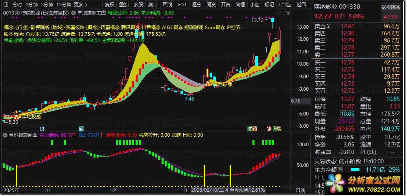This screenshot has width=407, height=196.
Task: Click the 交易状态: 闭市阶段 15:00:00 status
Action: pyautogui.click(x=349, y=161)
